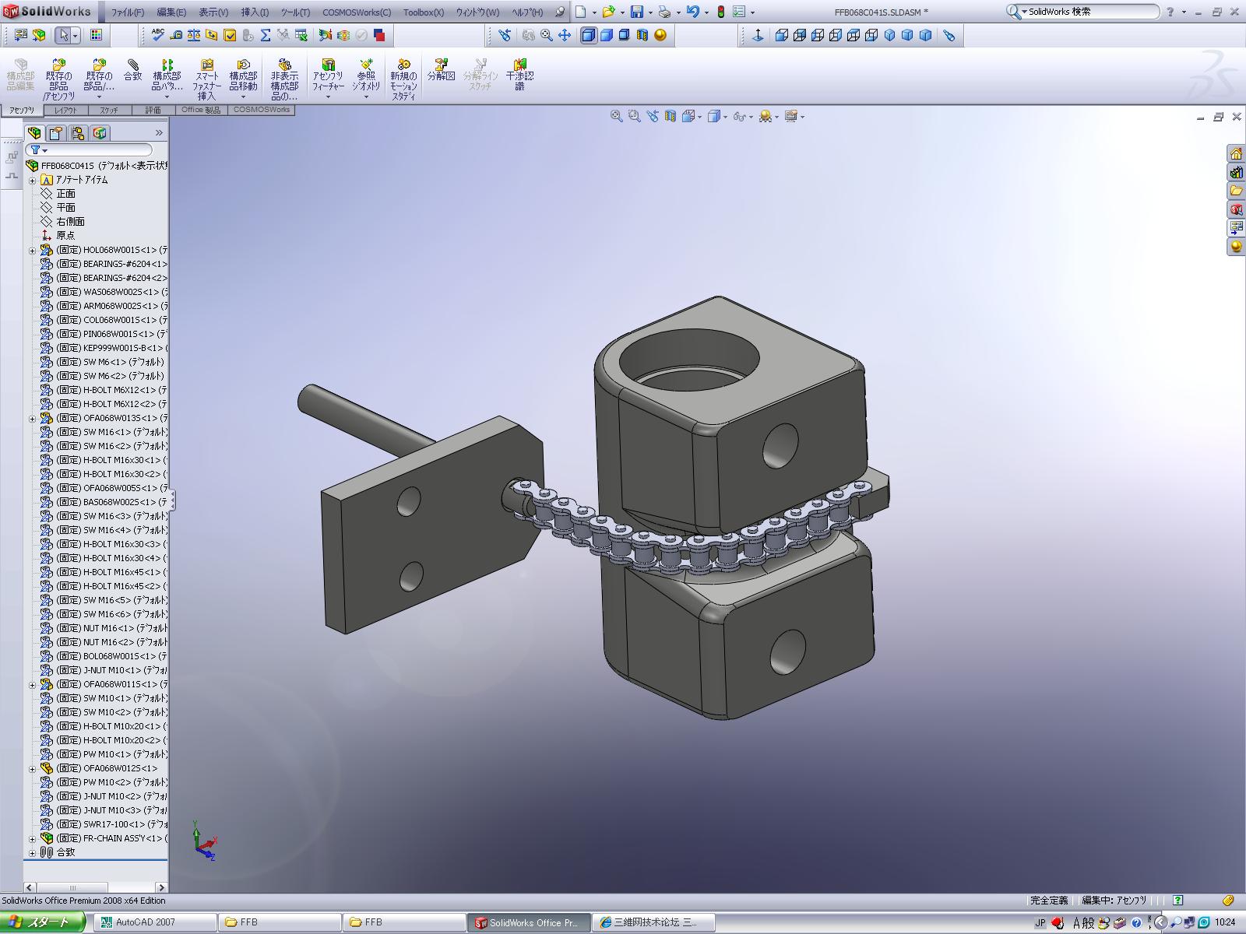The width and height of the screenshot is (1246, 934).
Task: Open the 三維网技术论坛 browser taskbar button
Action: 653,922
